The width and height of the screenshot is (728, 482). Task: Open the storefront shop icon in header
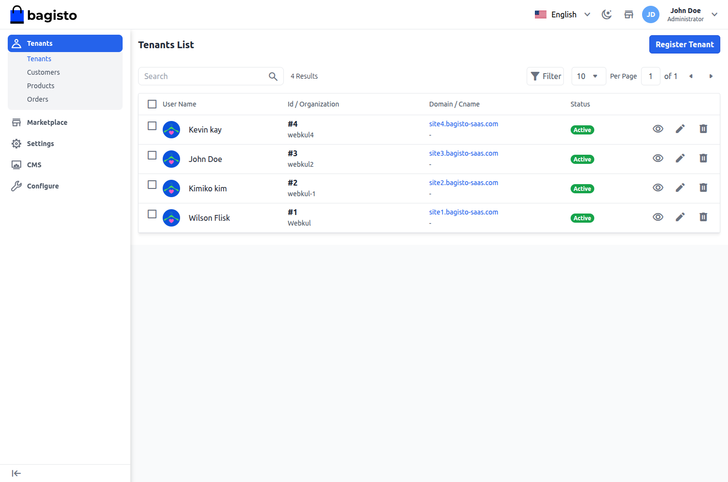tap(629, 14)
